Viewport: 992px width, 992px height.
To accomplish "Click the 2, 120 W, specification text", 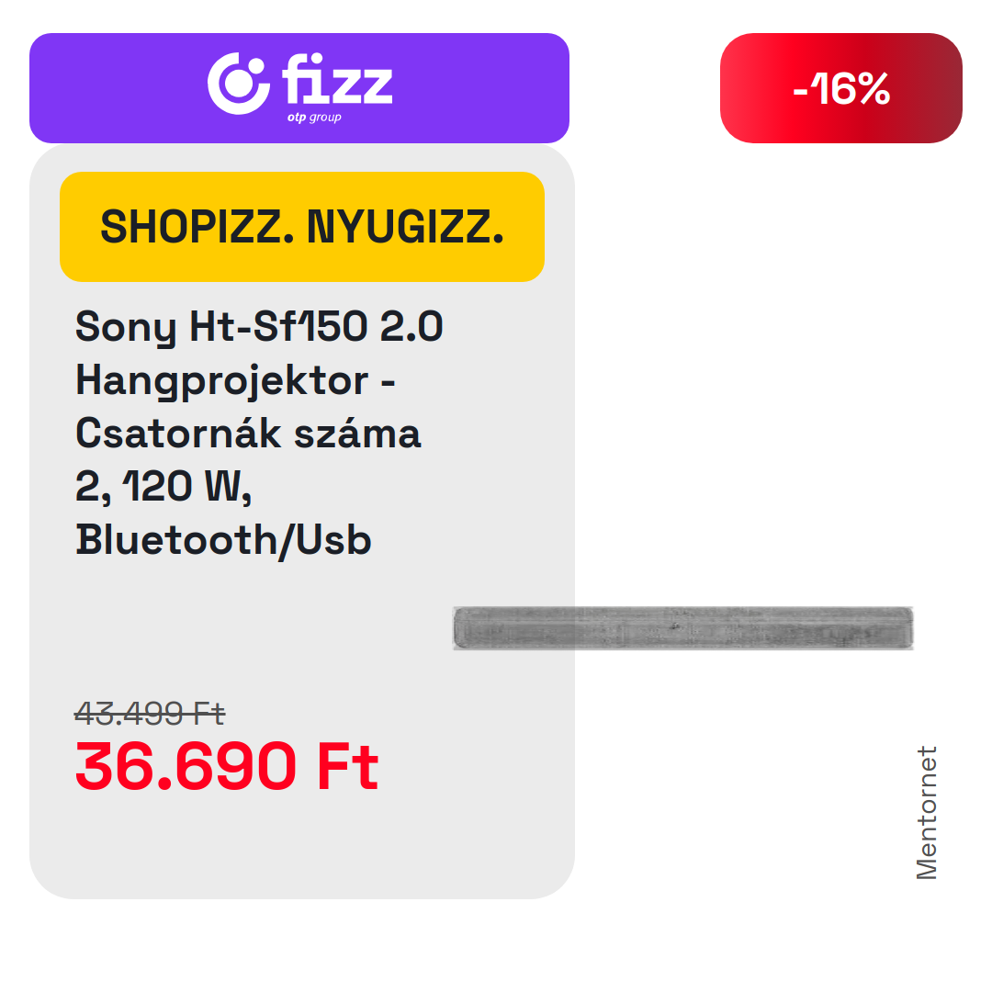I will click(x=163, y=487).
